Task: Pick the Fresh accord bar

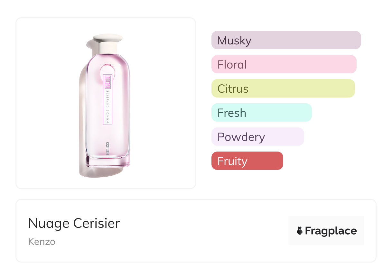Action: coord(261,113)
